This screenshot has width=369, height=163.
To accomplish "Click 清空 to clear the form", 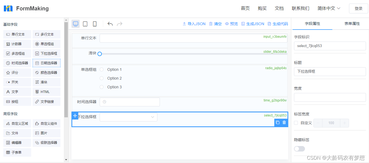I will coord(215,24).
